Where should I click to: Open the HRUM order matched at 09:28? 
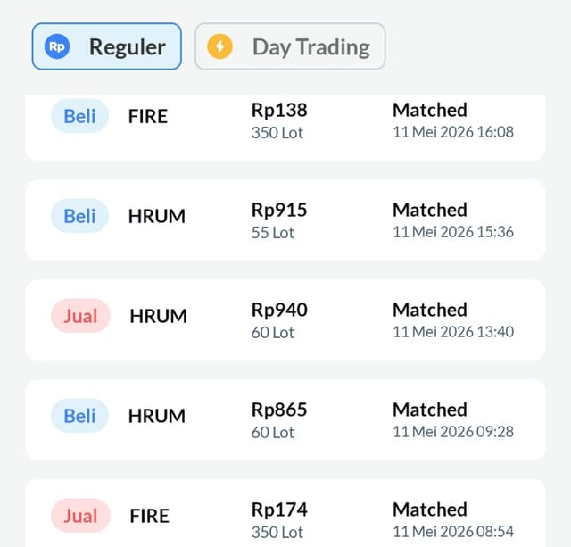point(285,419)
